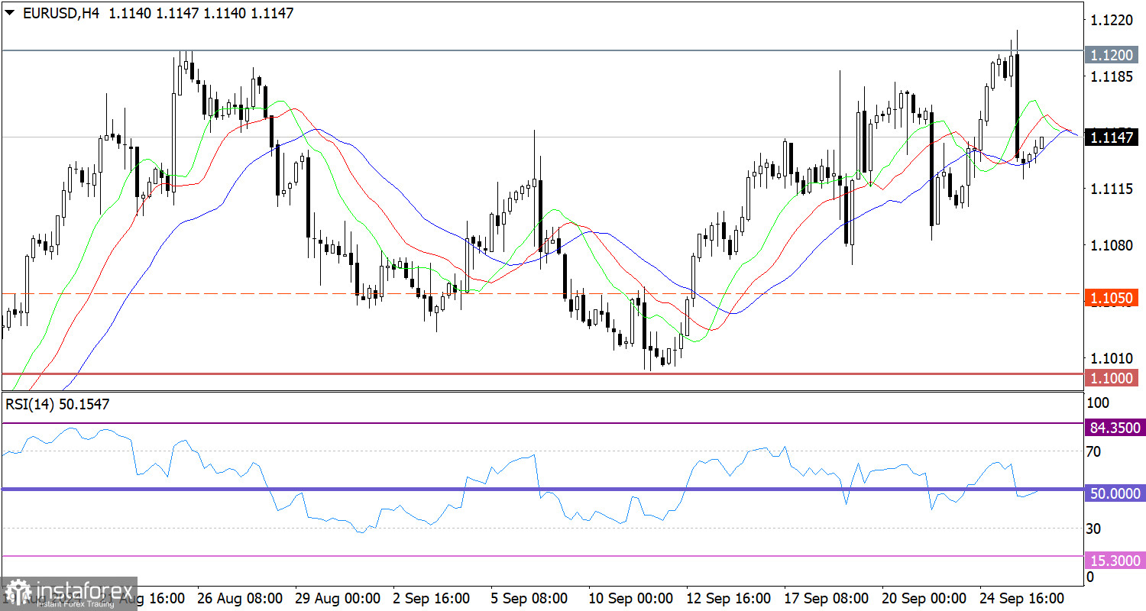Click the current price tag 1.1147
The image size is (1146, 611).
[1112, 137]
